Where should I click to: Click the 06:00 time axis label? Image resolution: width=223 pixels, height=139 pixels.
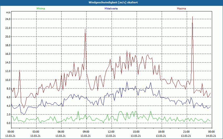(x=60, y=131)
